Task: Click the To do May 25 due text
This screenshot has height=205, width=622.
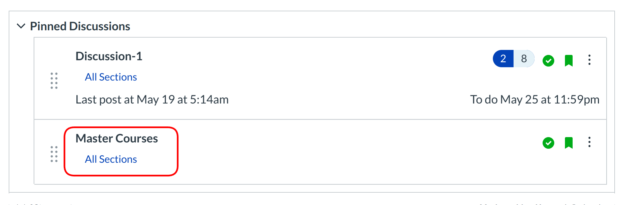Action: [535, 100]
